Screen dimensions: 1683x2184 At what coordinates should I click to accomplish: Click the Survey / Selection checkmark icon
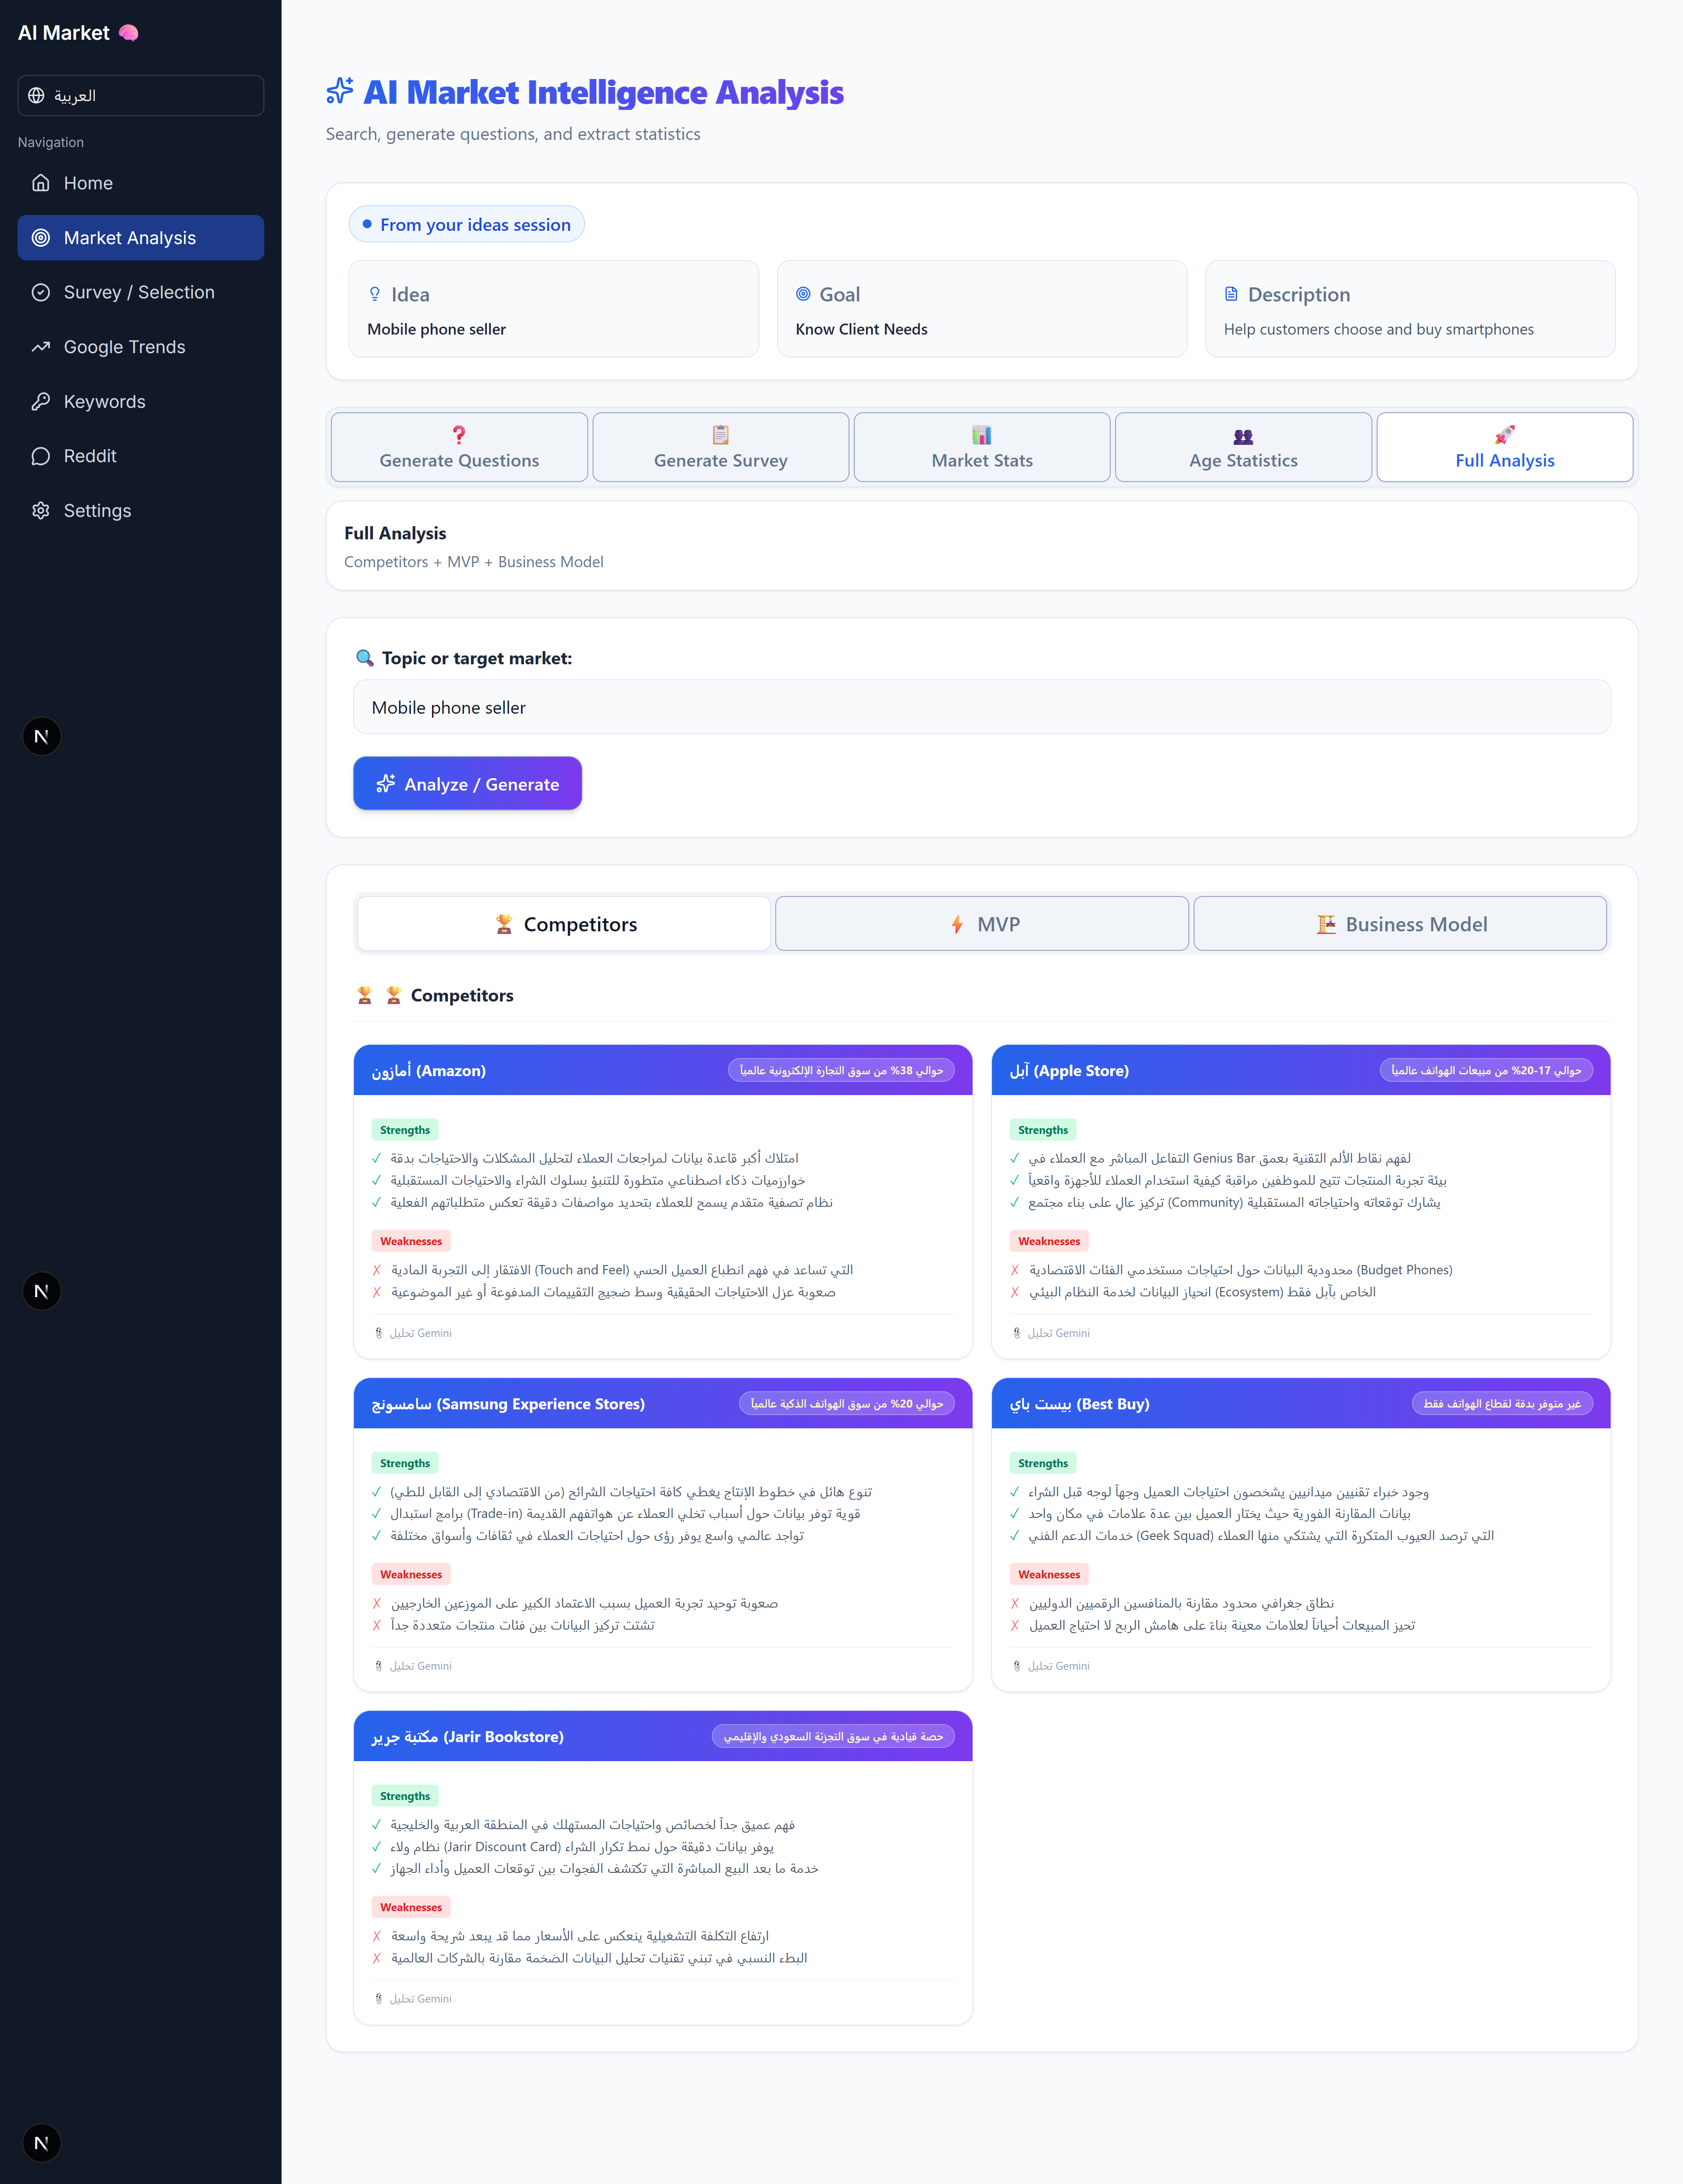click(41, 292)
